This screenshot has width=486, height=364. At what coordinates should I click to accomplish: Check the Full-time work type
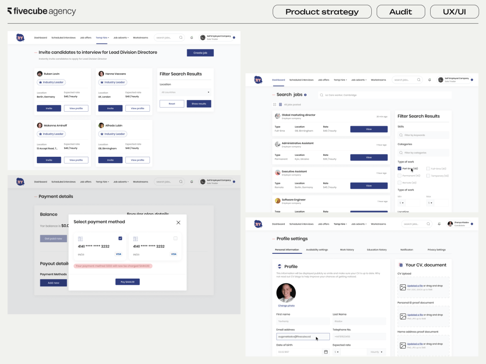pos(428,168)
